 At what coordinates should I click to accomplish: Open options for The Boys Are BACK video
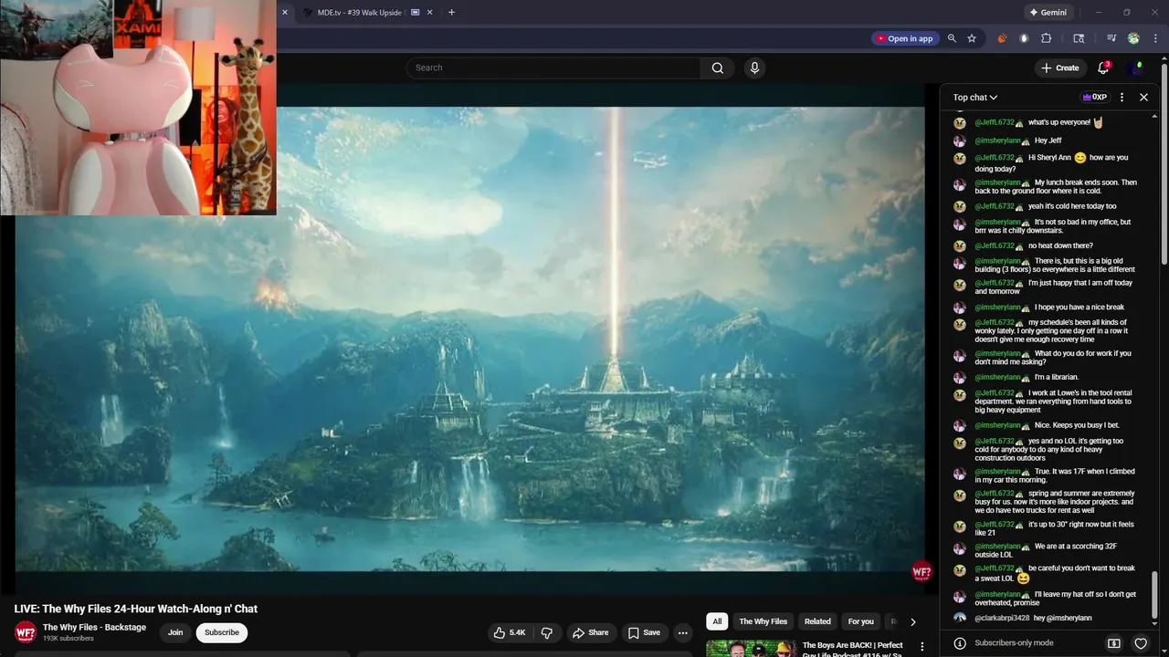[x=922, y=646]
